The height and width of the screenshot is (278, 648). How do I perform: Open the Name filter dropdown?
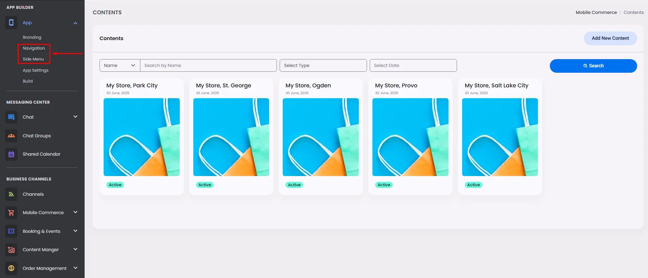[120, 65]
